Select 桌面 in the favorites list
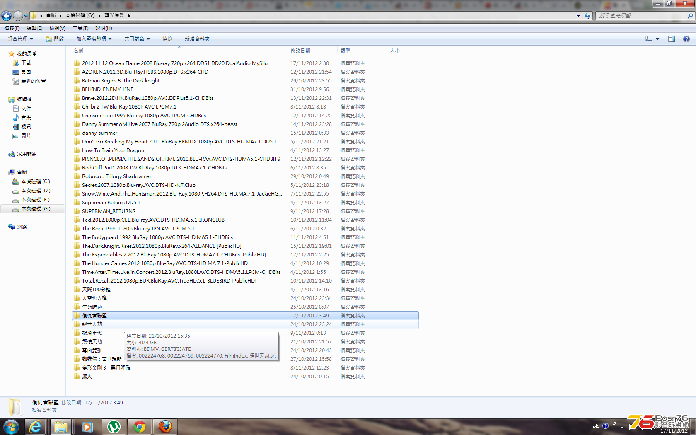Image resolution: width=696 pixels, height=435 pixels. [x=22, y=72]
